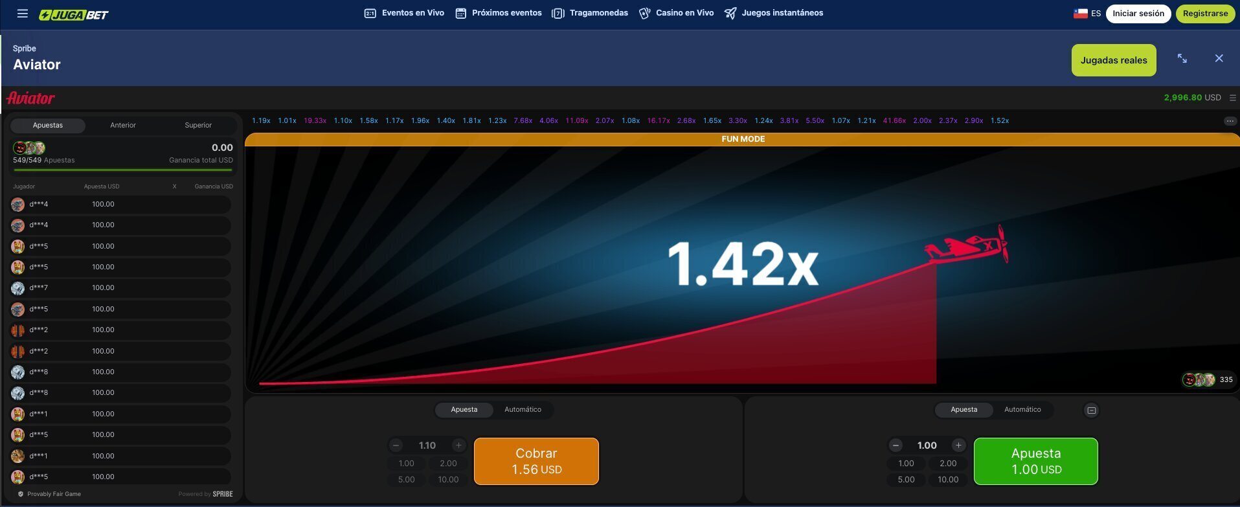Click the Provably Fair shield icon
1240x507 pixels.
[x=21, y=494]
